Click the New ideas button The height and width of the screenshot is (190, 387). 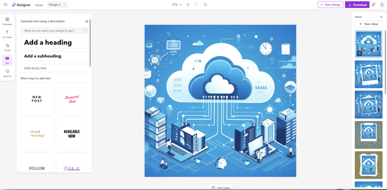click(368, 24)
